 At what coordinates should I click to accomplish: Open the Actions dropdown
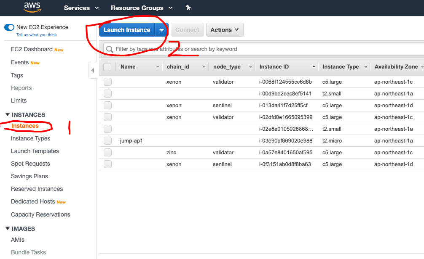click(x=225, y=30)
